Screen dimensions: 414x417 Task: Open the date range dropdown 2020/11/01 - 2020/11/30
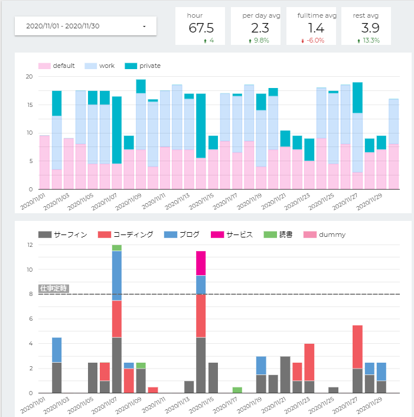86,26
